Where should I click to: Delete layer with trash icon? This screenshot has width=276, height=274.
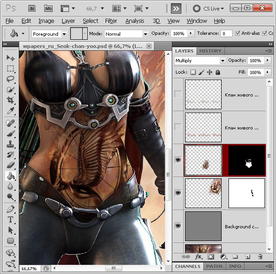point(260,257)
